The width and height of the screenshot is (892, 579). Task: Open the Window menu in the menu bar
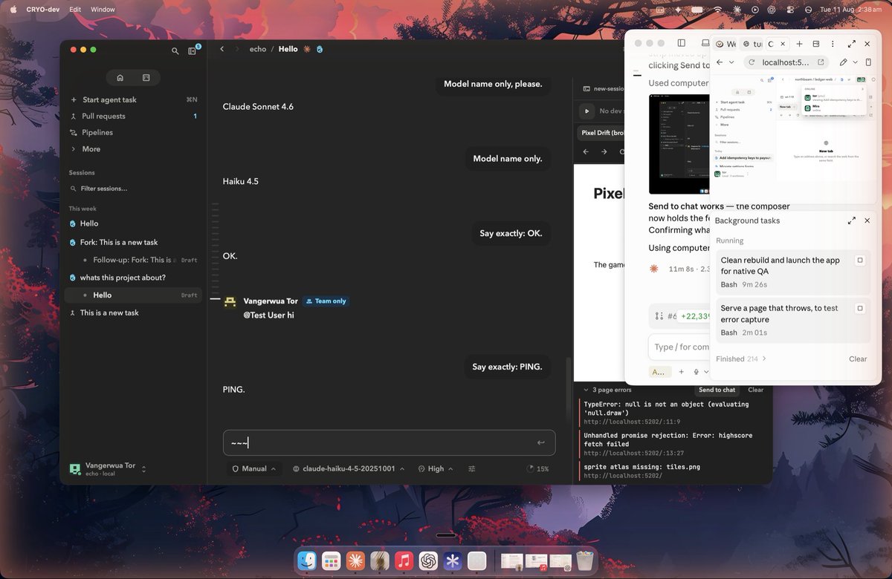click(x=103, y=10)
